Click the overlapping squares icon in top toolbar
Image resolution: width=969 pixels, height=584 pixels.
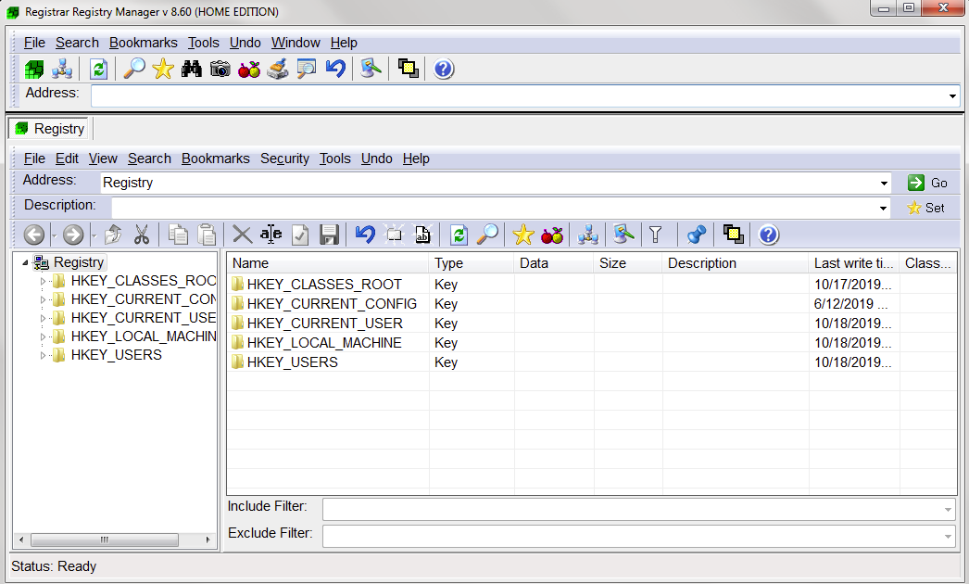click(x=408, y=68)
